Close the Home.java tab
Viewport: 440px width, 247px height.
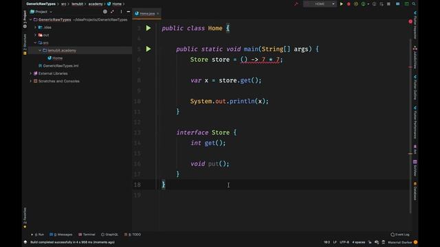coord(157,14)
